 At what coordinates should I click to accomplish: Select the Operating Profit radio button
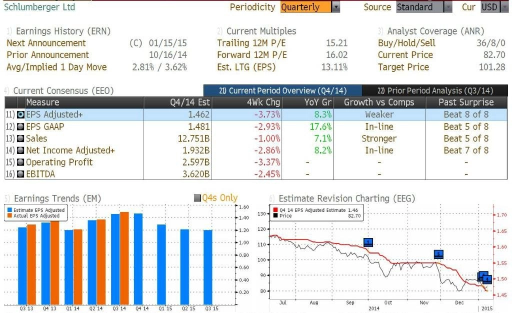[20, 162]
